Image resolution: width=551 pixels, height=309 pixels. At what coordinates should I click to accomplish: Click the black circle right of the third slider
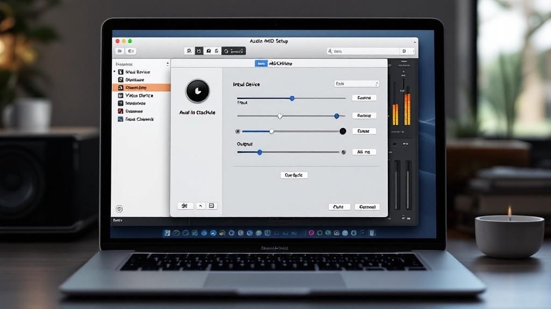(343, 131)
